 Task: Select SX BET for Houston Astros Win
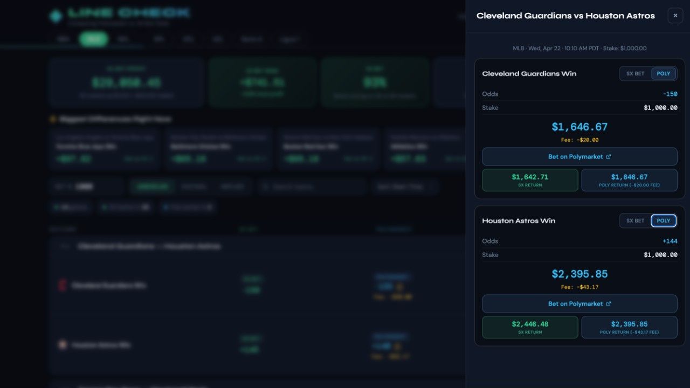(x=635, y=221)
